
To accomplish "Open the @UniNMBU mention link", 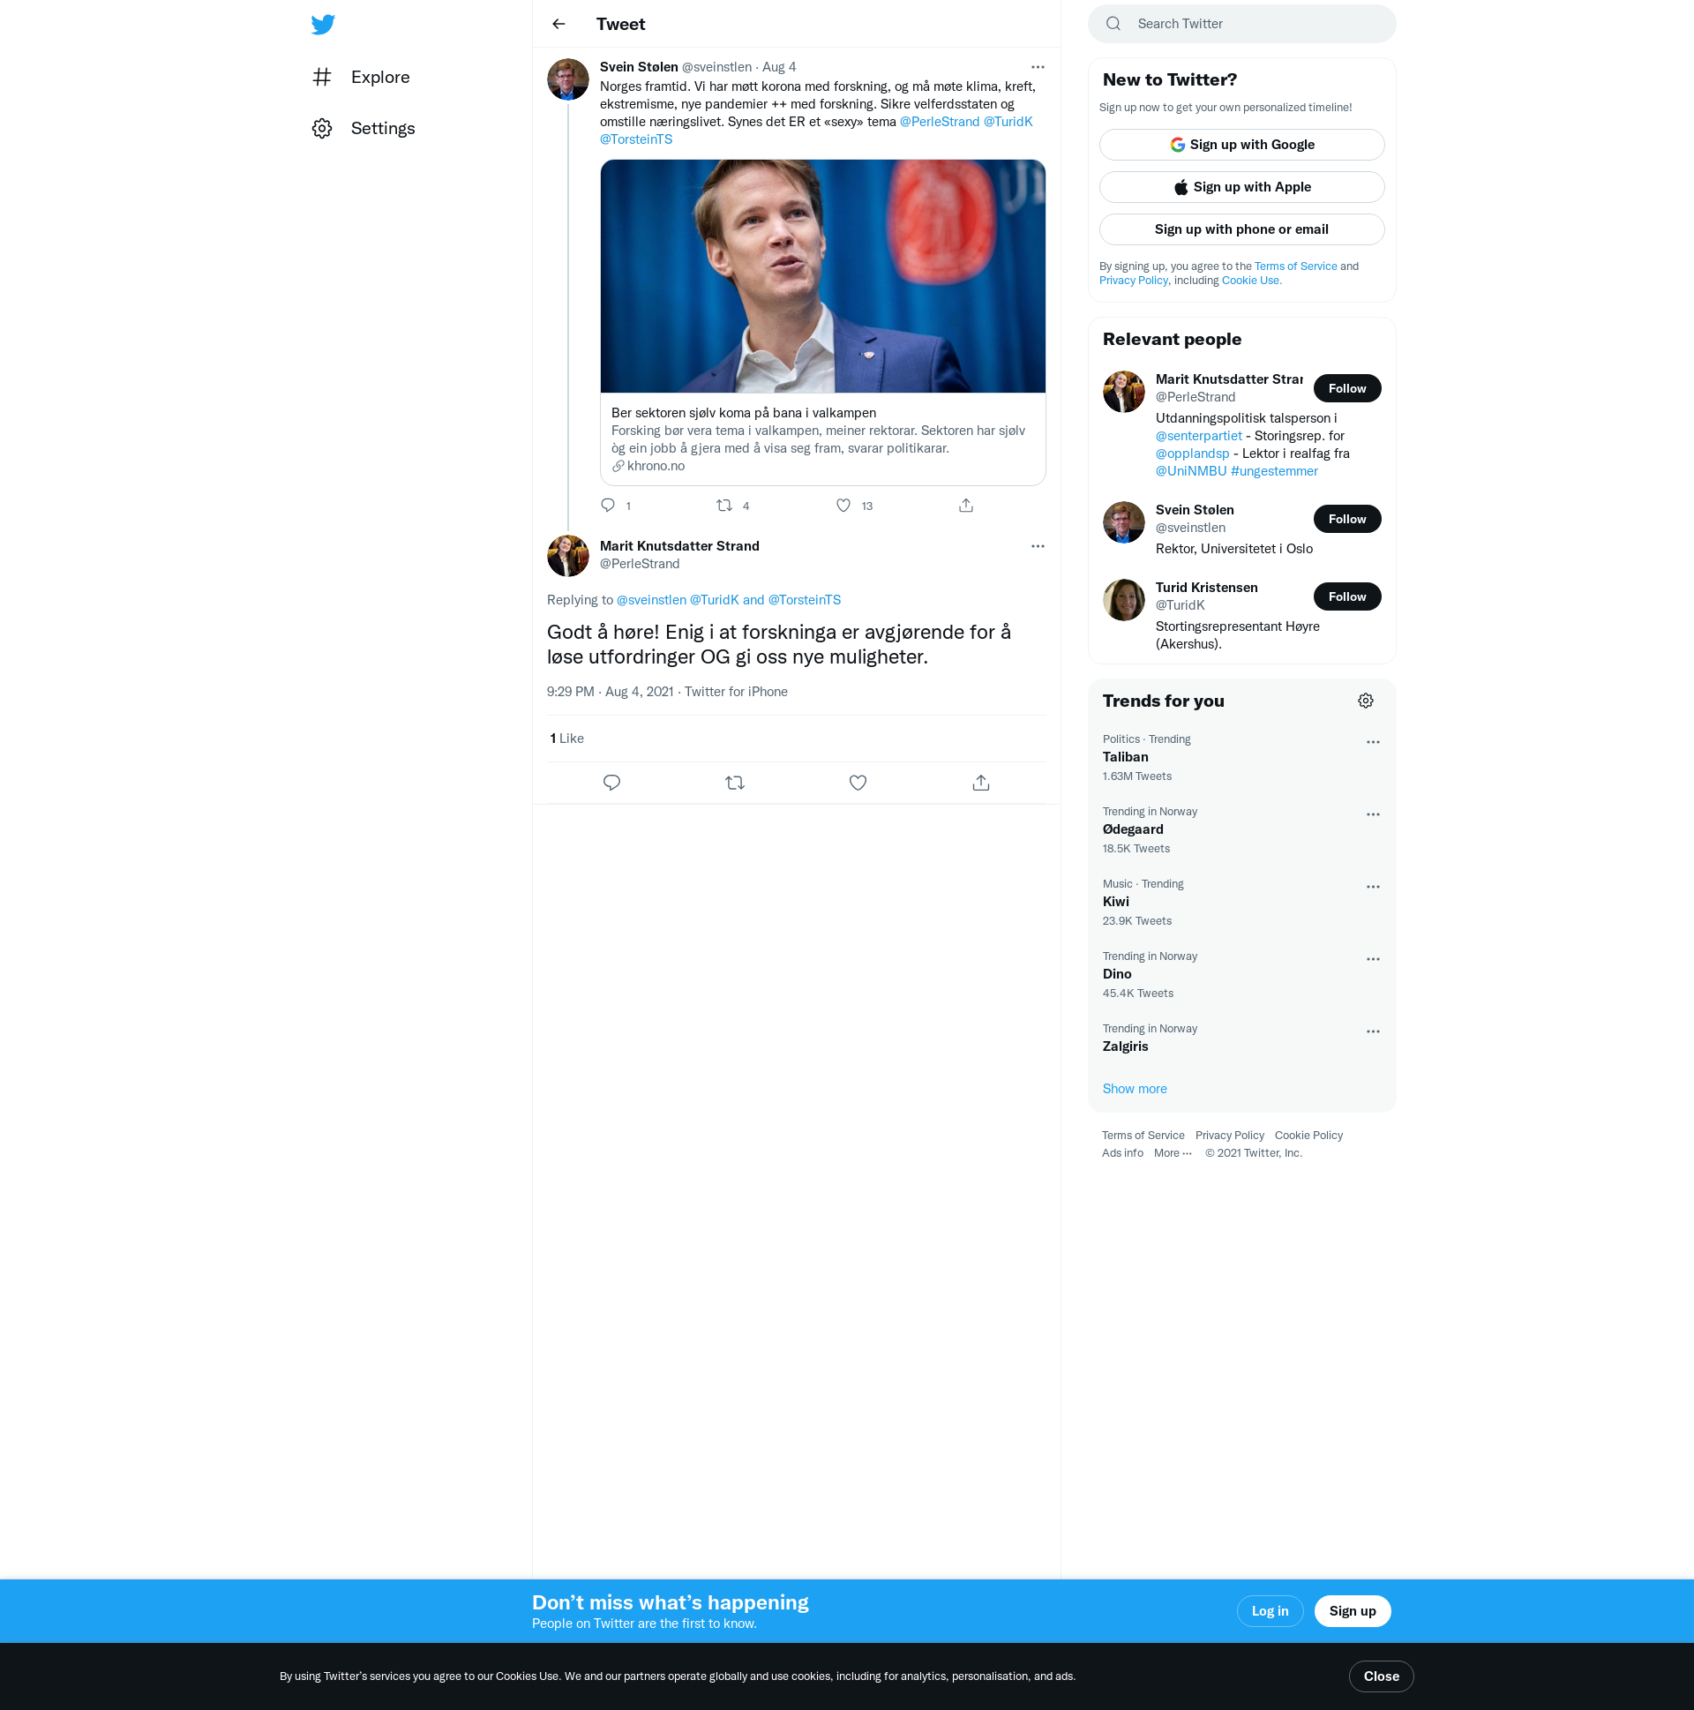I will tap(1190, 471).
